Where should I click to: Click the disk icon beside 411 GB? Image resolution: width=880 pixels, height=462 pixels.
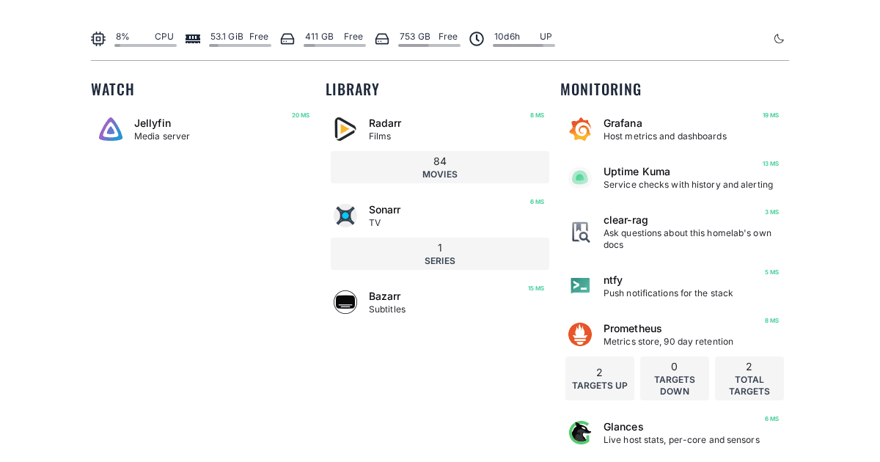(x=287, y=39)
